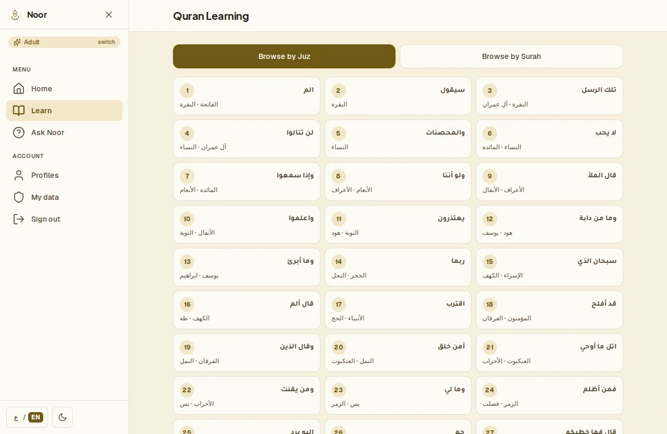Click the number 8 badge
Viewport: 667px width, 434px height.
338,176
